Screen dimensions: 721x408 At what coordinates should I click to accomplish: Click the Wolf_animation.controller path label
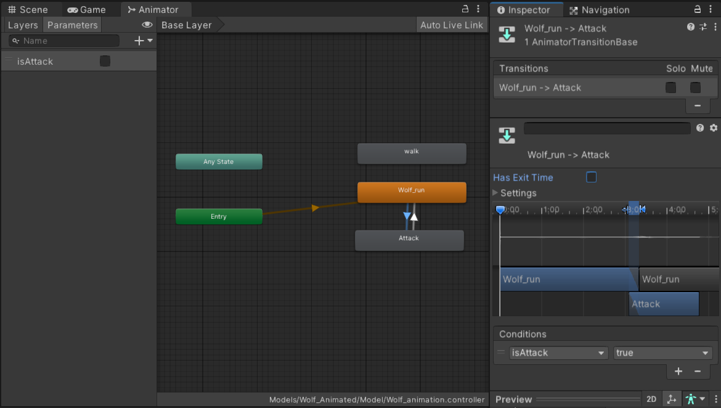[377, 400]
